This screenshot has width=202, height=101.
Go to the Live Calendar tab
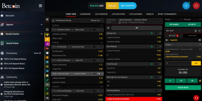[136, 14]
